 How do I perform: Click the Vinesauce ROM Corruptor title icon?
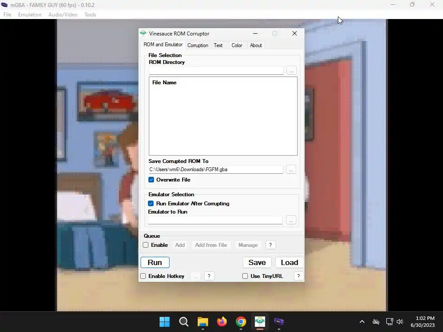pos(143,33)
